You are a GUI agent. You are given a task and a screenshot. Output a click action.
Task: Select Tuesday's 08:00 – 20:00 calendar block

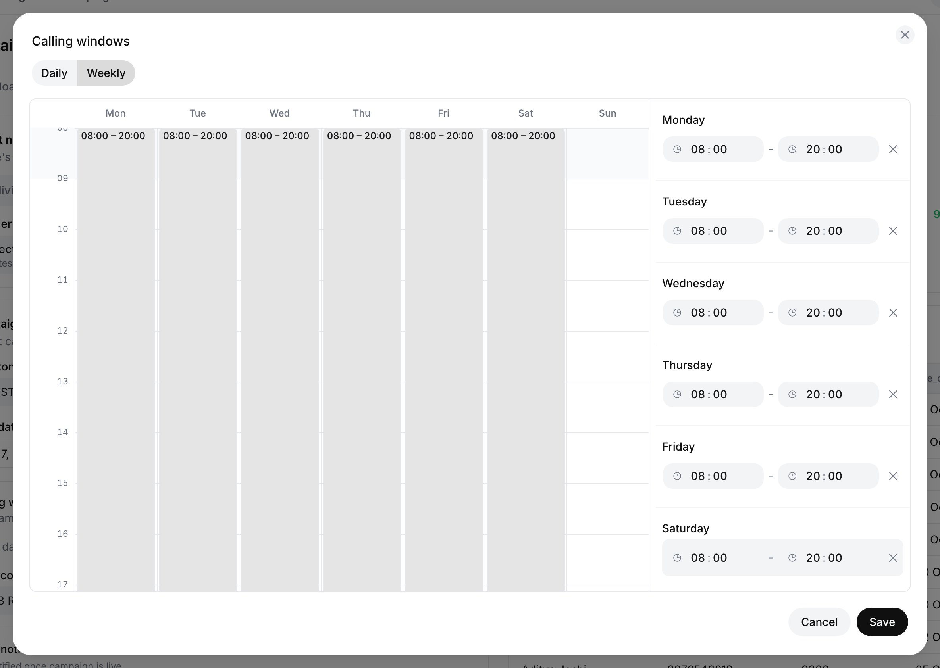tap(198, 360)
